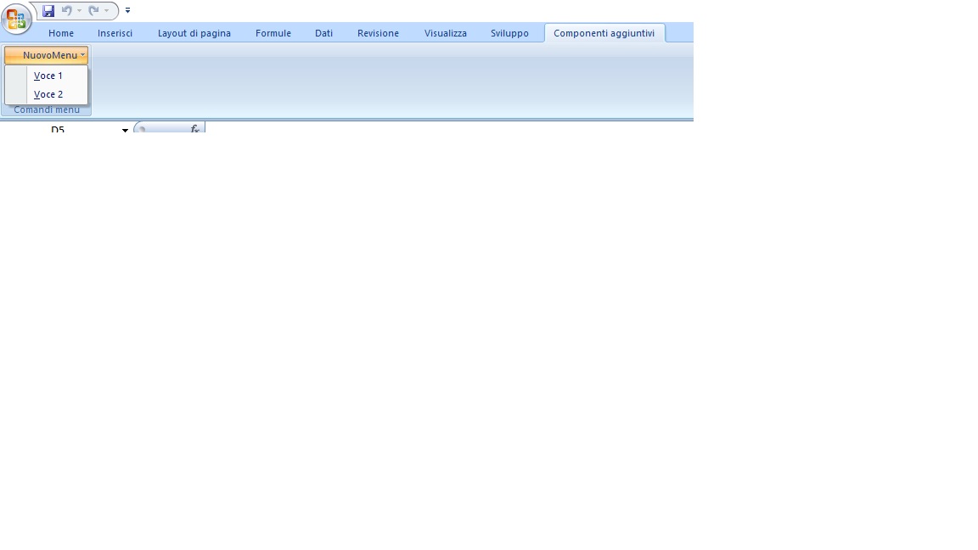Customize the Quick Access Toolbar
Viewport: 978px width, 550px height.
click(x=128, y=10)
